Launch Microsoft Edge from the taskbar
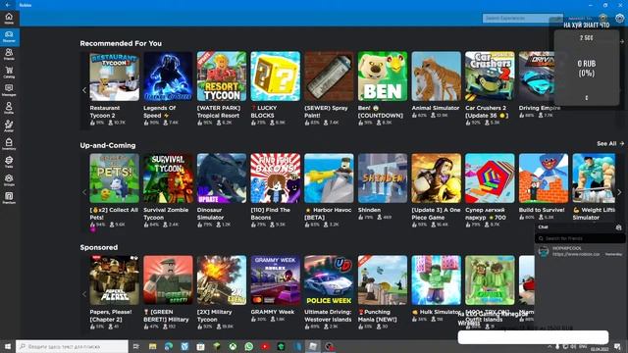The height and width of the screenshot is (353, 628). tap(169, 346)
